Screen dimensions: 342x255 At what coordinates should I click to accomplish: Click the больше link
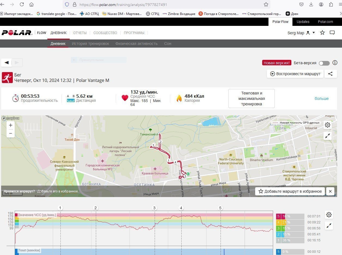[x=322, y=99]
